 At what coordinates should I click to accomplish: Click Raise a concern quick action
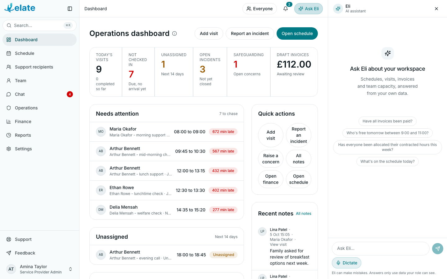[x=271, y=159]
